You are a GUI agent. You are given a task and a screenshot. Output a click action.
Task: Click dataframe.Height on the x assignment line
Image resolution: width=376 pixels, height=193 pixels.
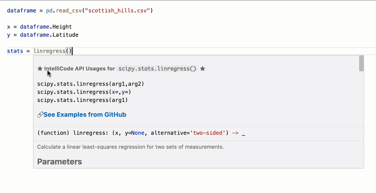point(46,27)
